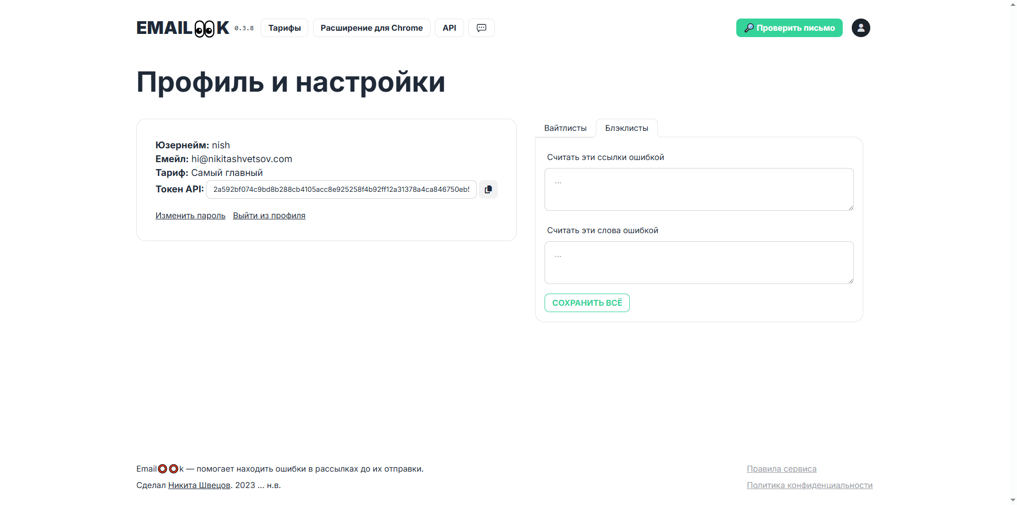
Task: Click the heading Профиль и настройки
Action: 291,82
